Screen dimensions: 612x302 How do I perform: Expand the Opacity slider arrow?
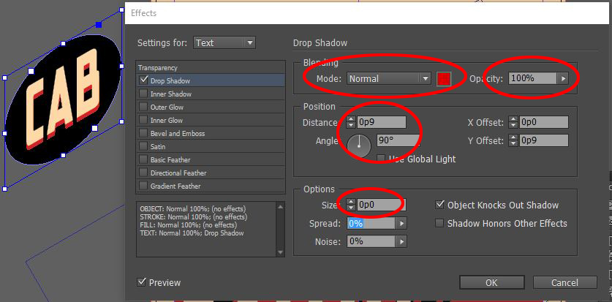click(x=562, y=78)
